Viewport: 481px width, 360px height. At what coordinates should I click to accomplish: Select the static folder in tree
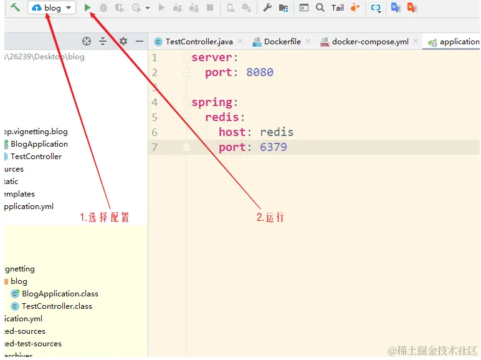(x=11, y=182)
